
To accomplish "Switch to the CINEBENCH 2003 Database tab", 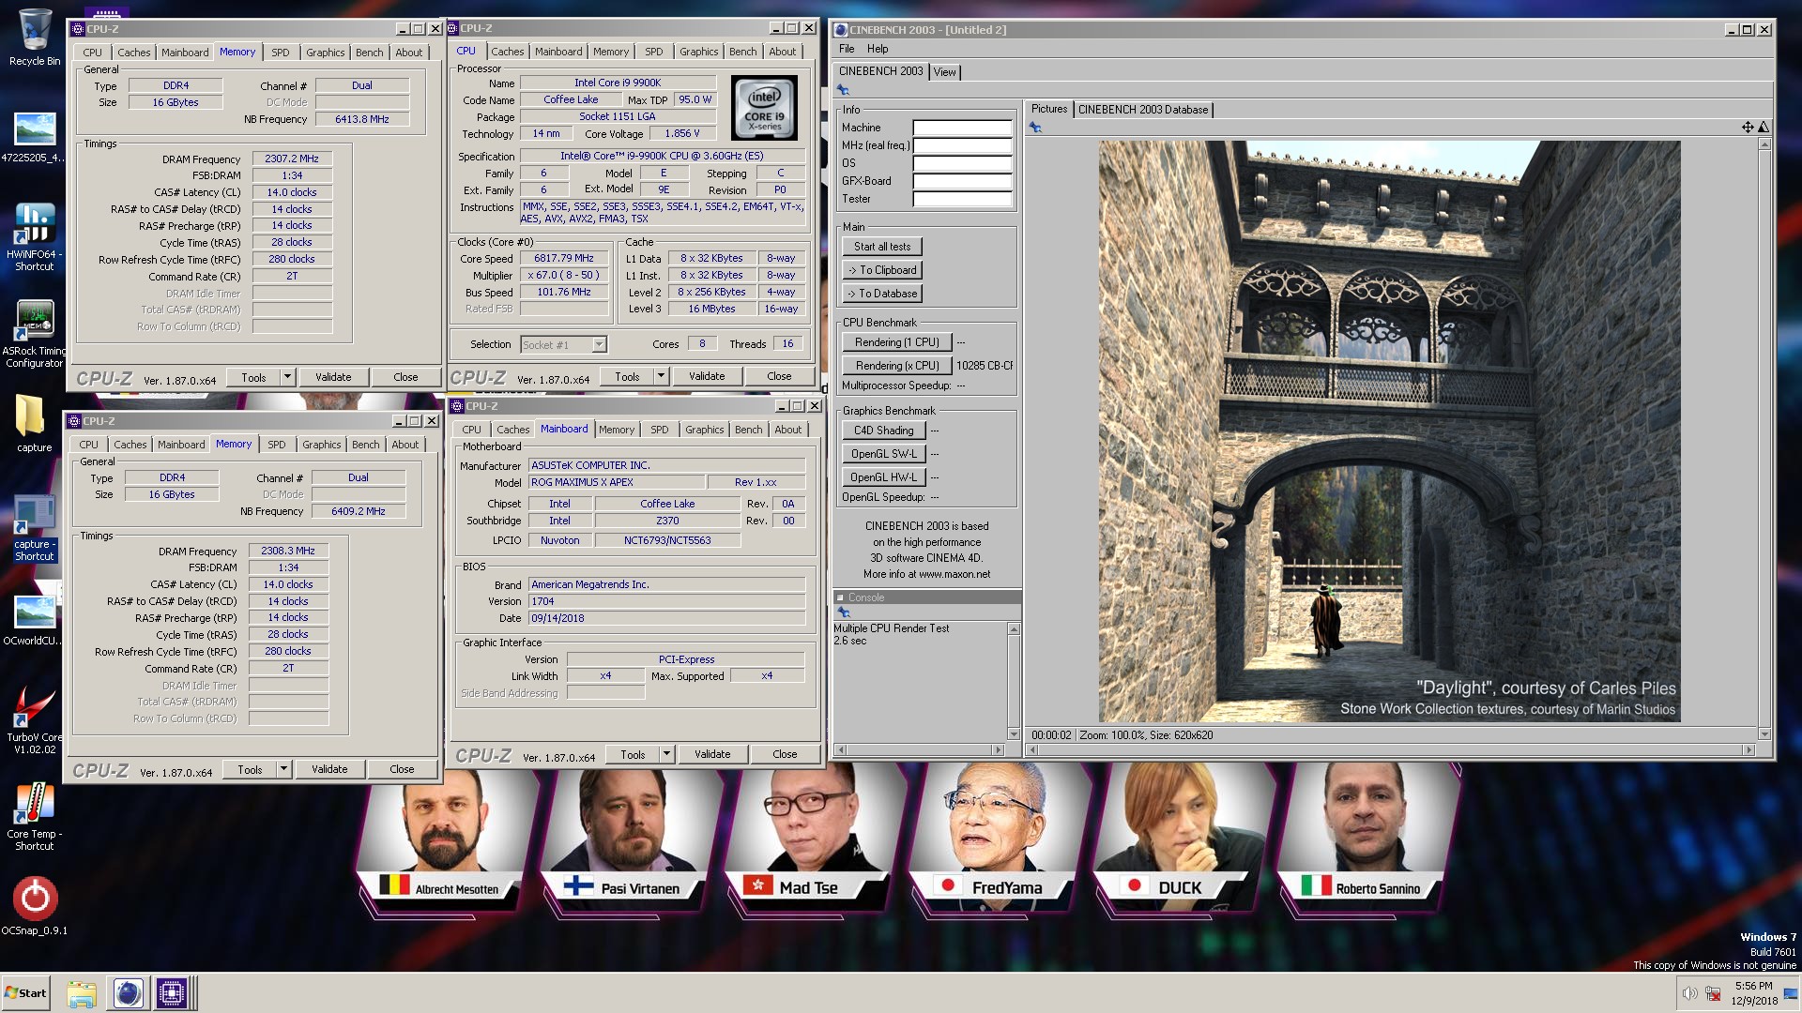I will [x=1142, y=110].
